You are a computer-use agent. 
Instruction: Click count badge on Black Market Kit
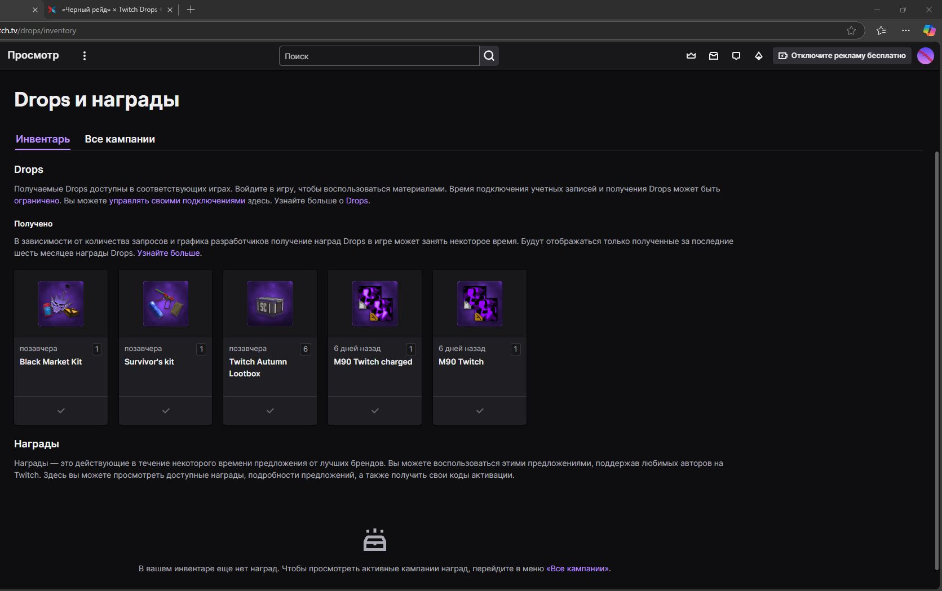(97, 349)
